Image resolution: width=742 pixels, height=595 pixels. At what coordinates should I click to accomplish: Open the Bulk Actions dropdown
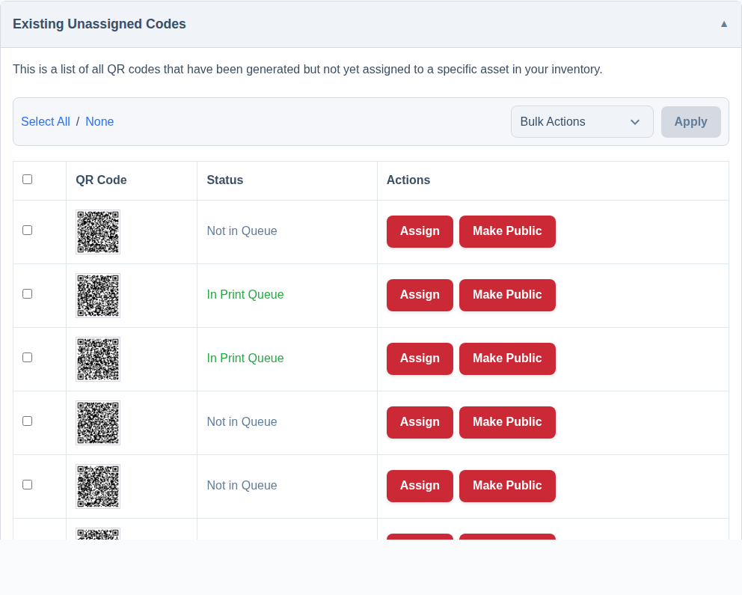pos(582,122)
